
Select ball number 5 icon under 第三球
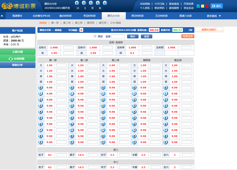pyautogui.click(x=103, y=118)
